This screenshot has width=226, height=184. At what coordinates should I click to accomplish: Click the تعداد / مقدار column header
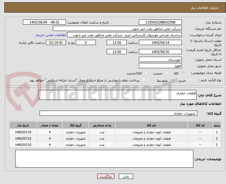tap(50, 125)
